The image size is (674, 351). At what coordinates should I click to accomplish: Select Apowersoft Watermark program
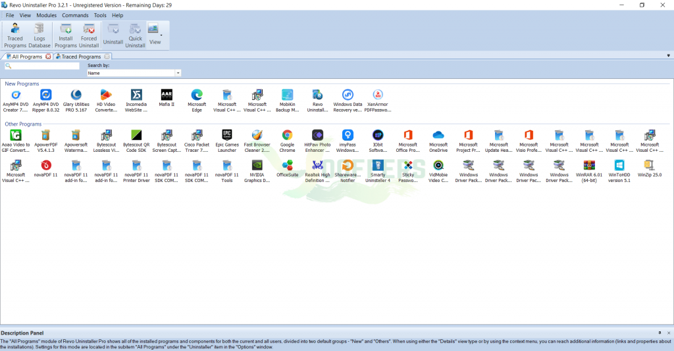tap(76, 141)
